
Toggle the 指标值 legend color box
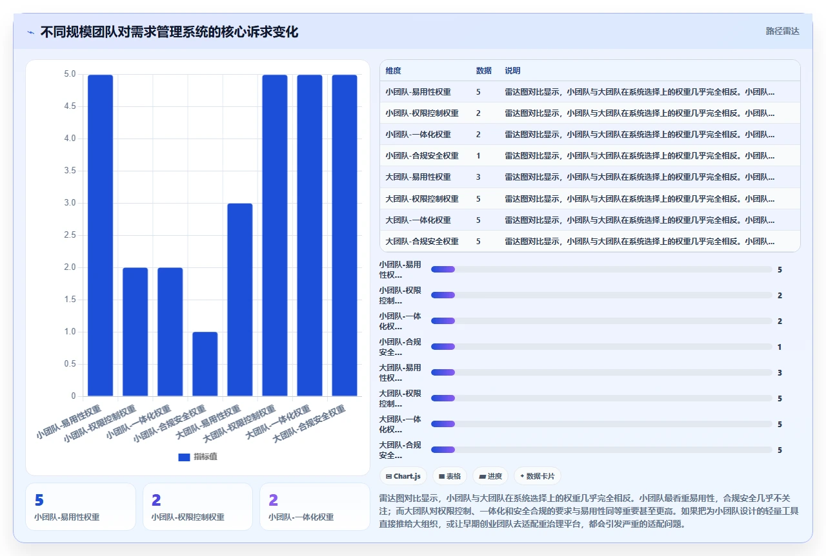coord(184,457)
